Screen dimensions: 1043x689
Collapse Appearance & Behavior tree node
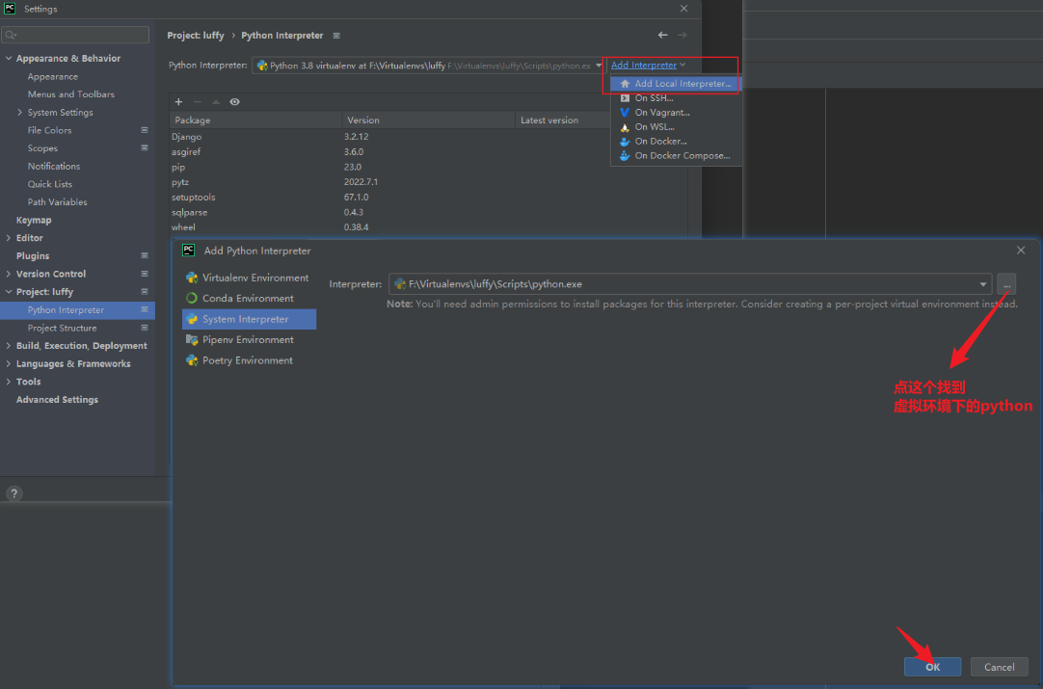click(9, 59)
